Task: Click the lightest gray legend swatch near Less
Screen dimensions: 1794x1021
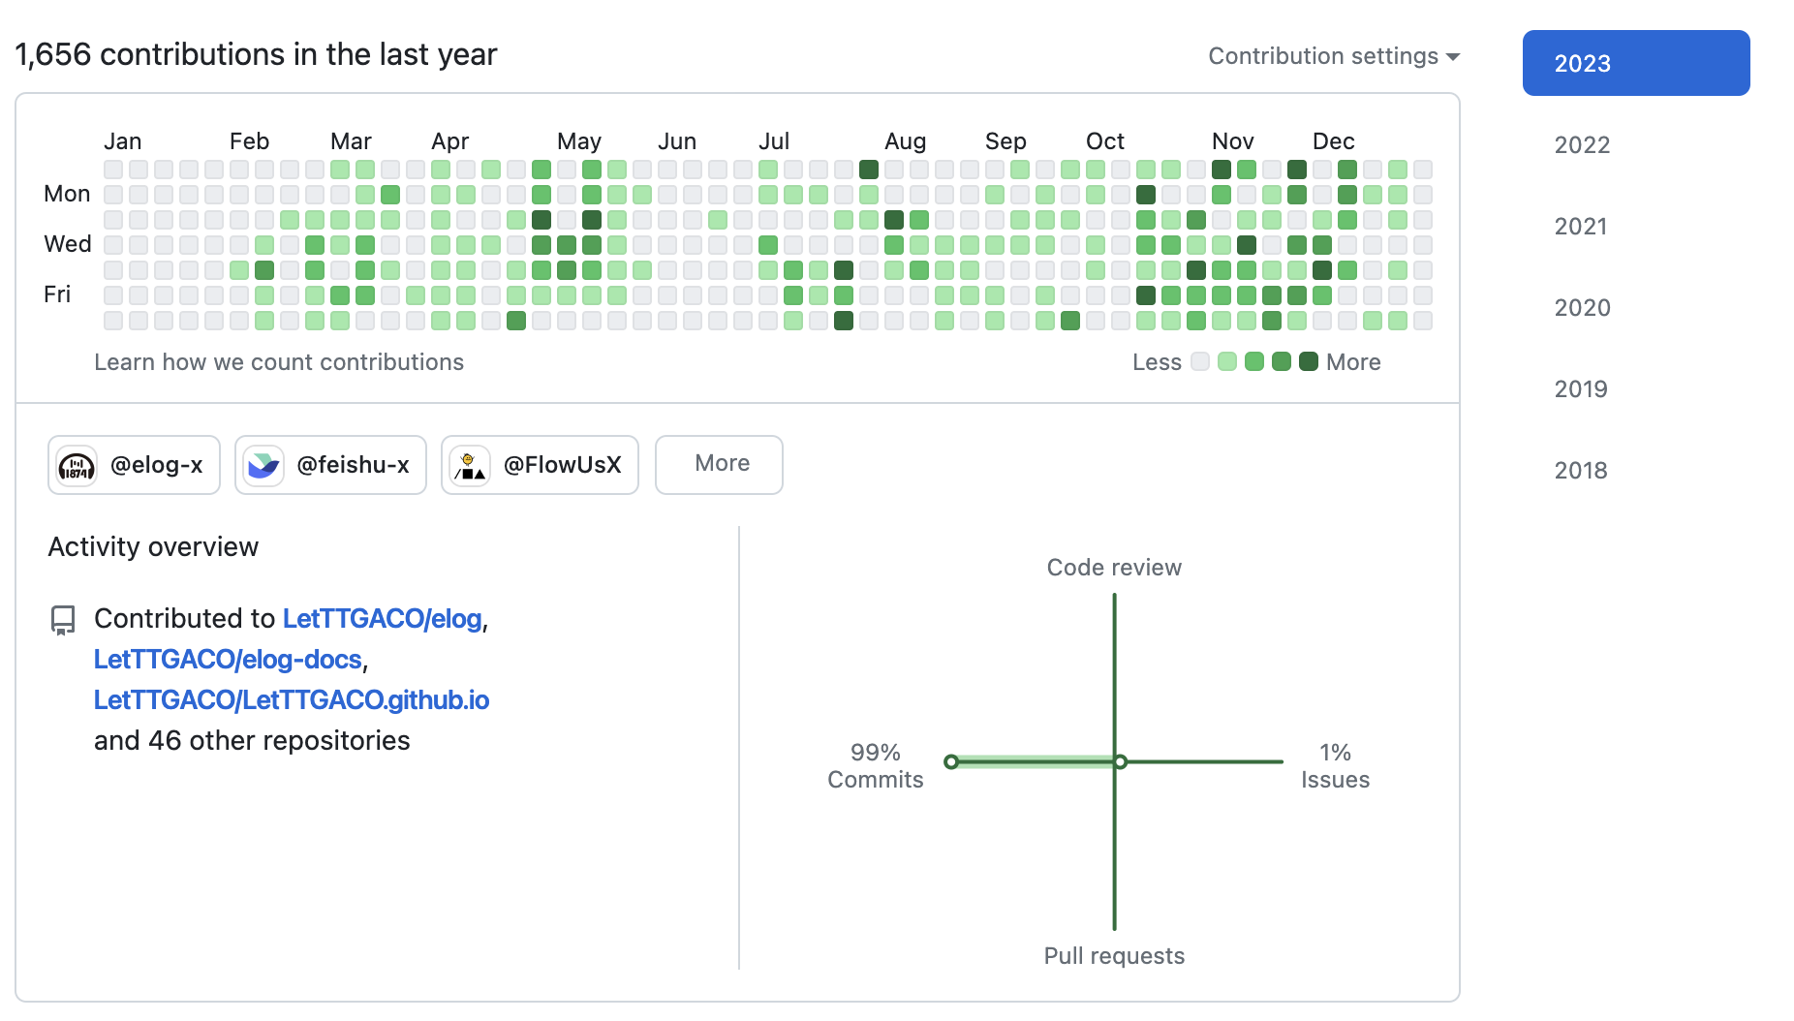Action: (x=1200, y=361)
